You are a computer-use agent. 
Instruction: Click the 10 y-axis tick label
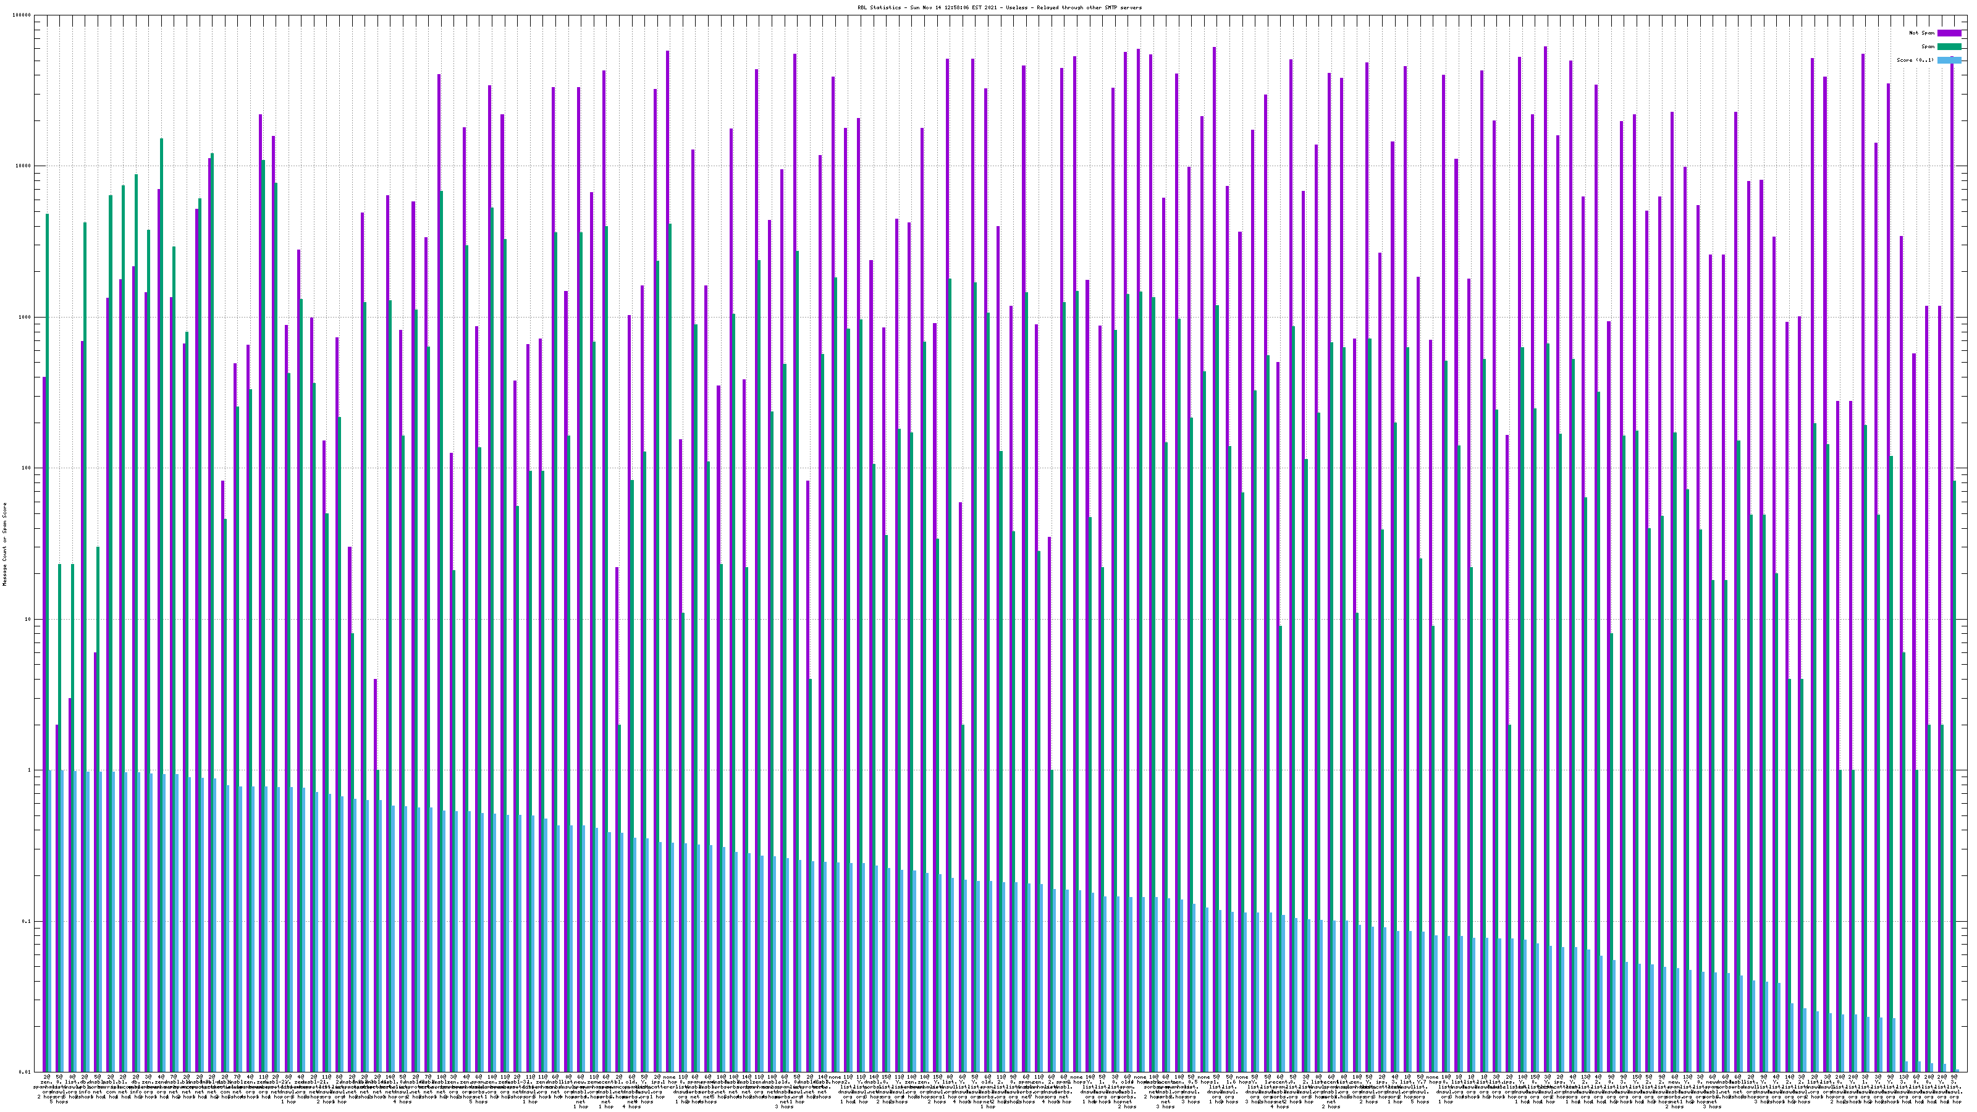pos(28,619)
